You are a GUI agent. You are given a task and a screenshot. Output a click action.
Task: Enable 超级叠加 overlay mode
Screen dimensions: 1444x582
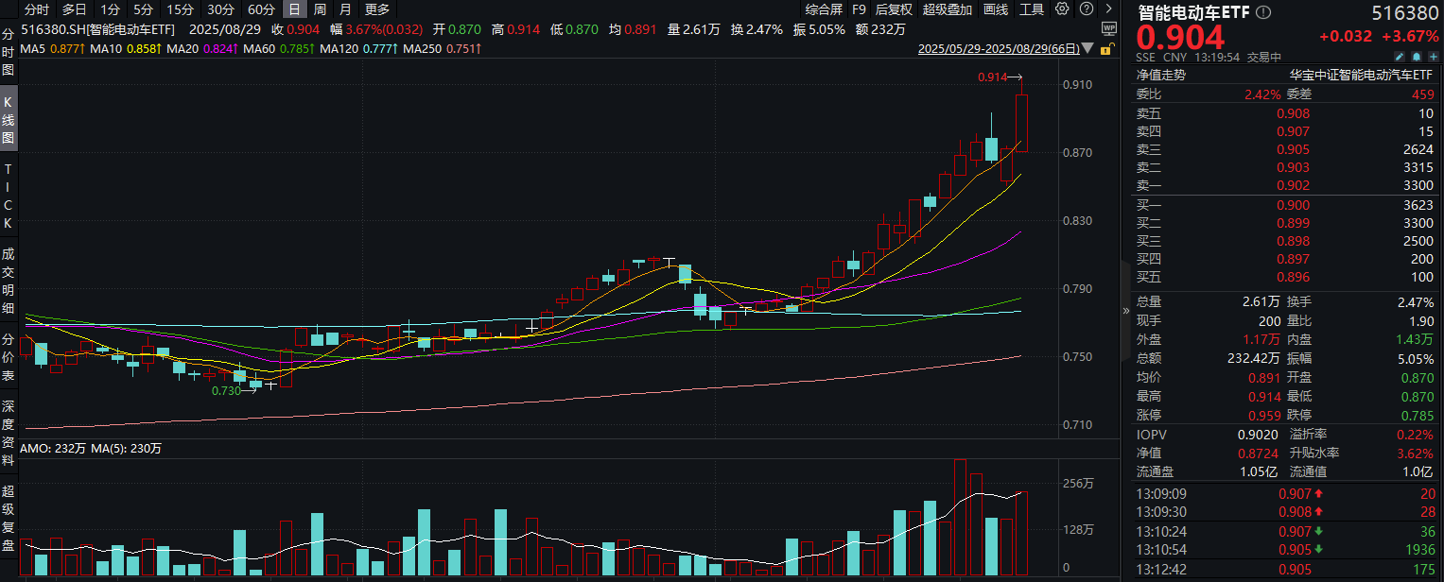coord(946,9)
